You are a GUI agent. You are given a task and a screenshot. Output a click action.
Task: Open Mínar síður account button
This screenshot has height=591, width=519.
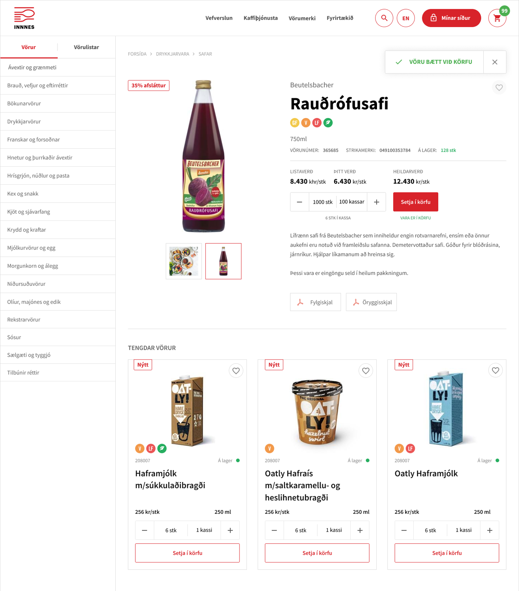(452, 18)
